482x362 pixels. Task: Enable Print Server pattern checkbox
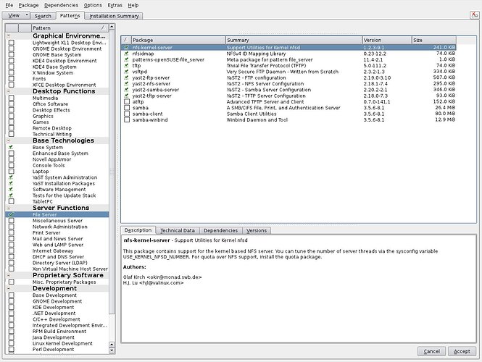coord(12,232)
